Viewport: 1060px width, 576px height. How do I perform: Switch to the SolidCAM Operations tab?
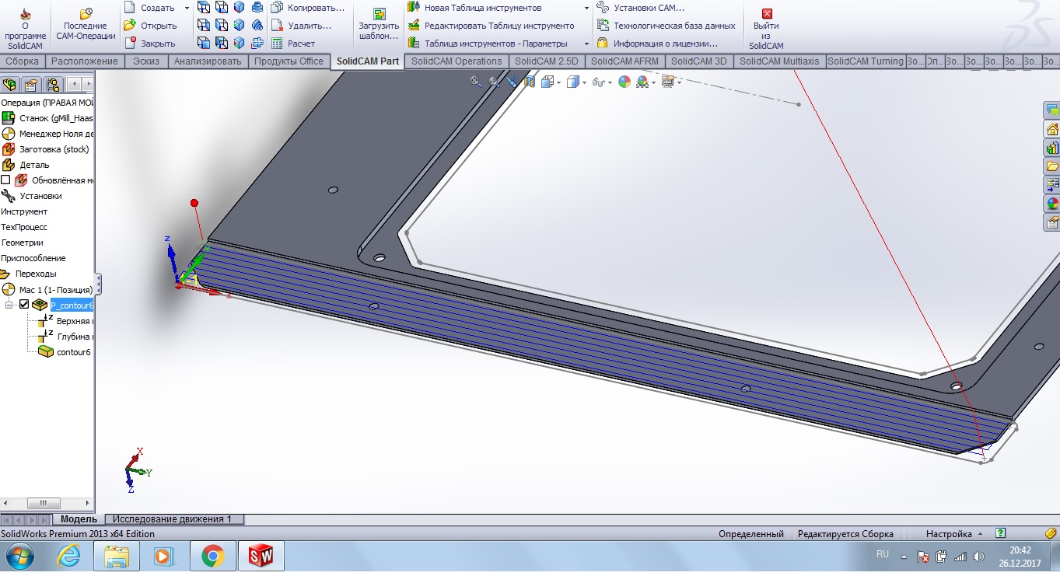[457, 61]
